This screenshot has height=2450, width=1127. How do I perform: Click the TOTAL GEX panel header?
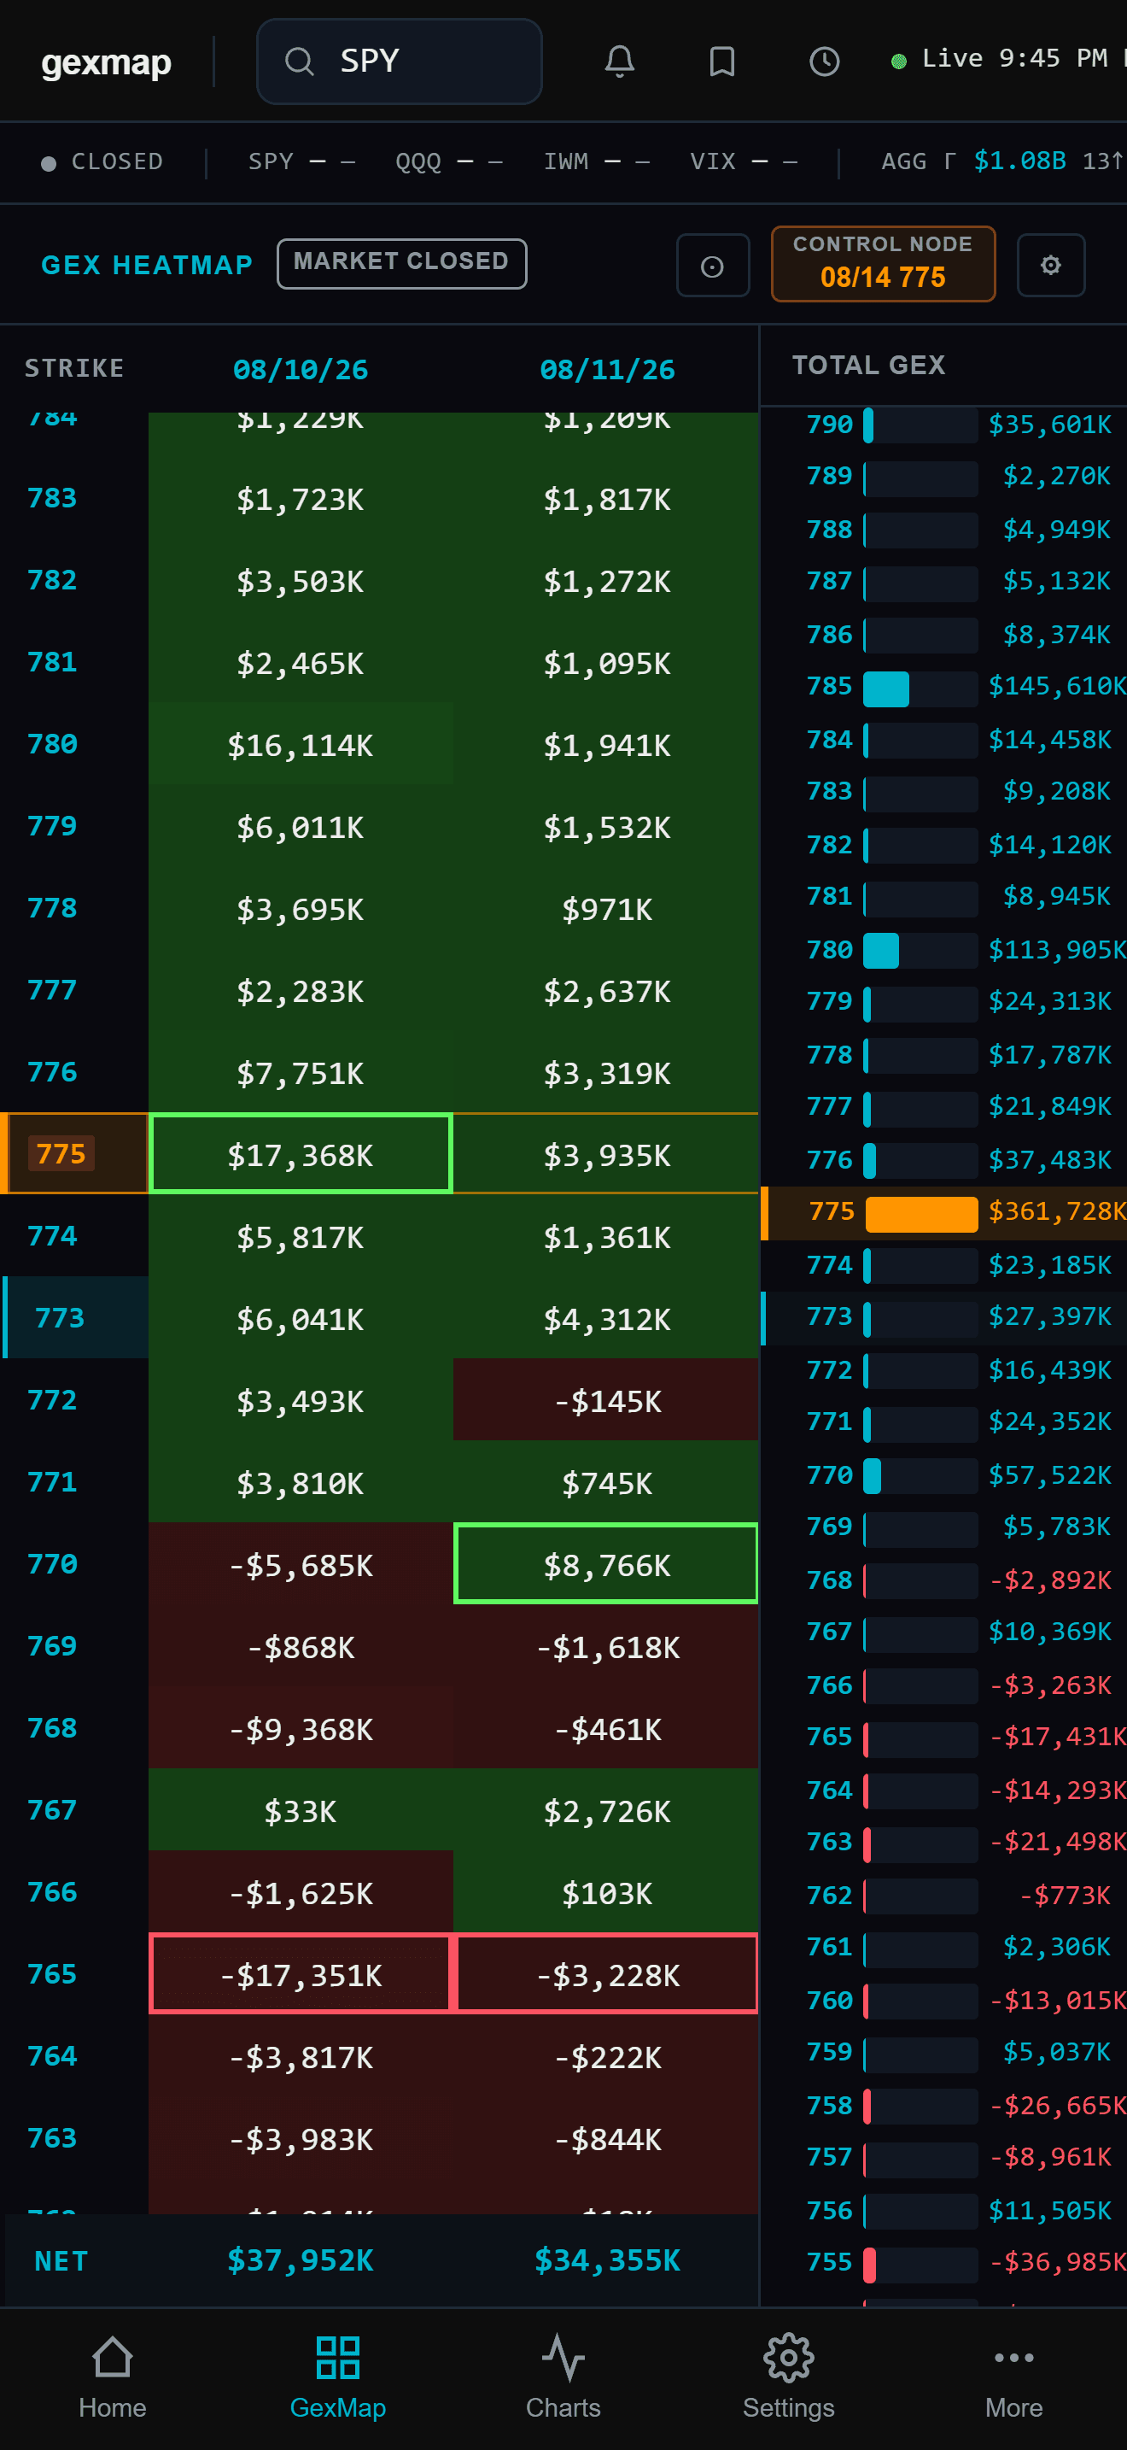868,366
